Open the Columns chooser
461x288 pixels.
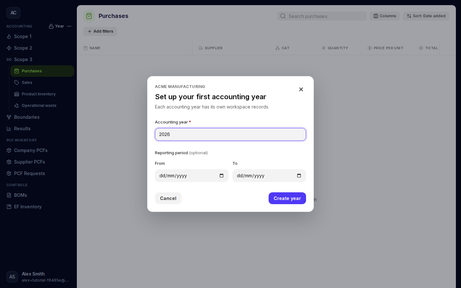385,16
